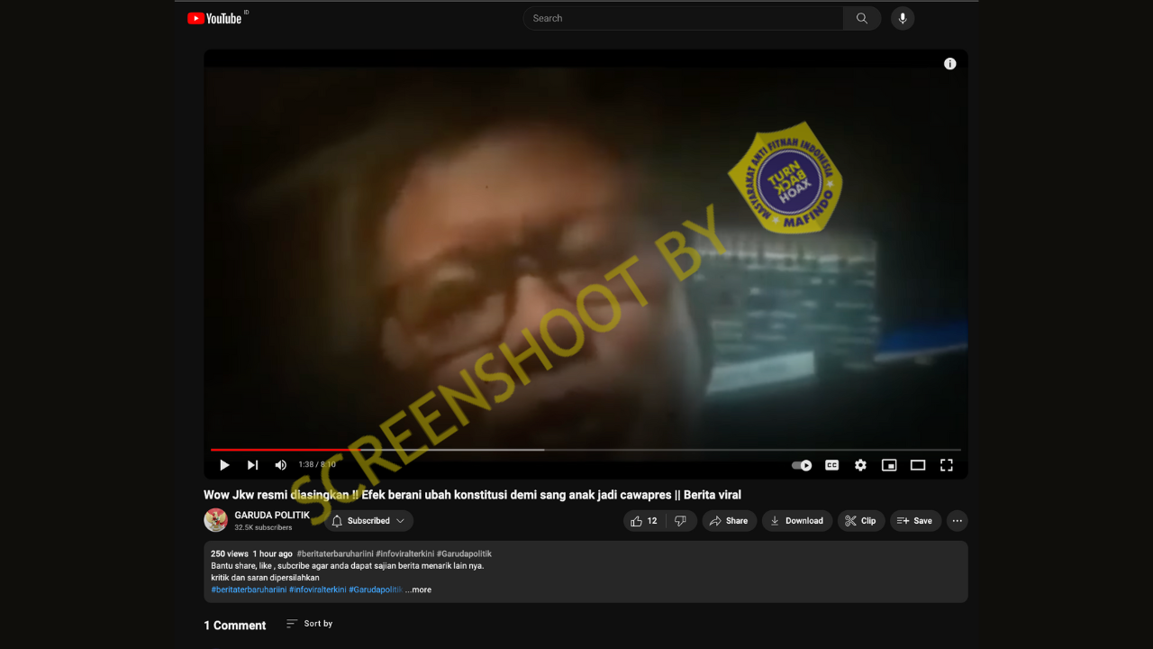1153x649 pixels.
Task: Click the search magnifier button
Action: (x=862, y=18)
